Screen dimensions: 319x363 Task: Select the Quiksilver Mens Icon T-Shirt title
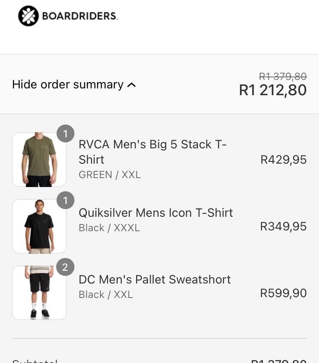point(156,213)
